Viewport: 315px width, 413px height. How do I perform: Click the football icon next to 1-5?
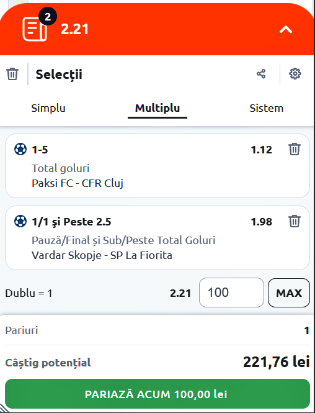[20, 149]
